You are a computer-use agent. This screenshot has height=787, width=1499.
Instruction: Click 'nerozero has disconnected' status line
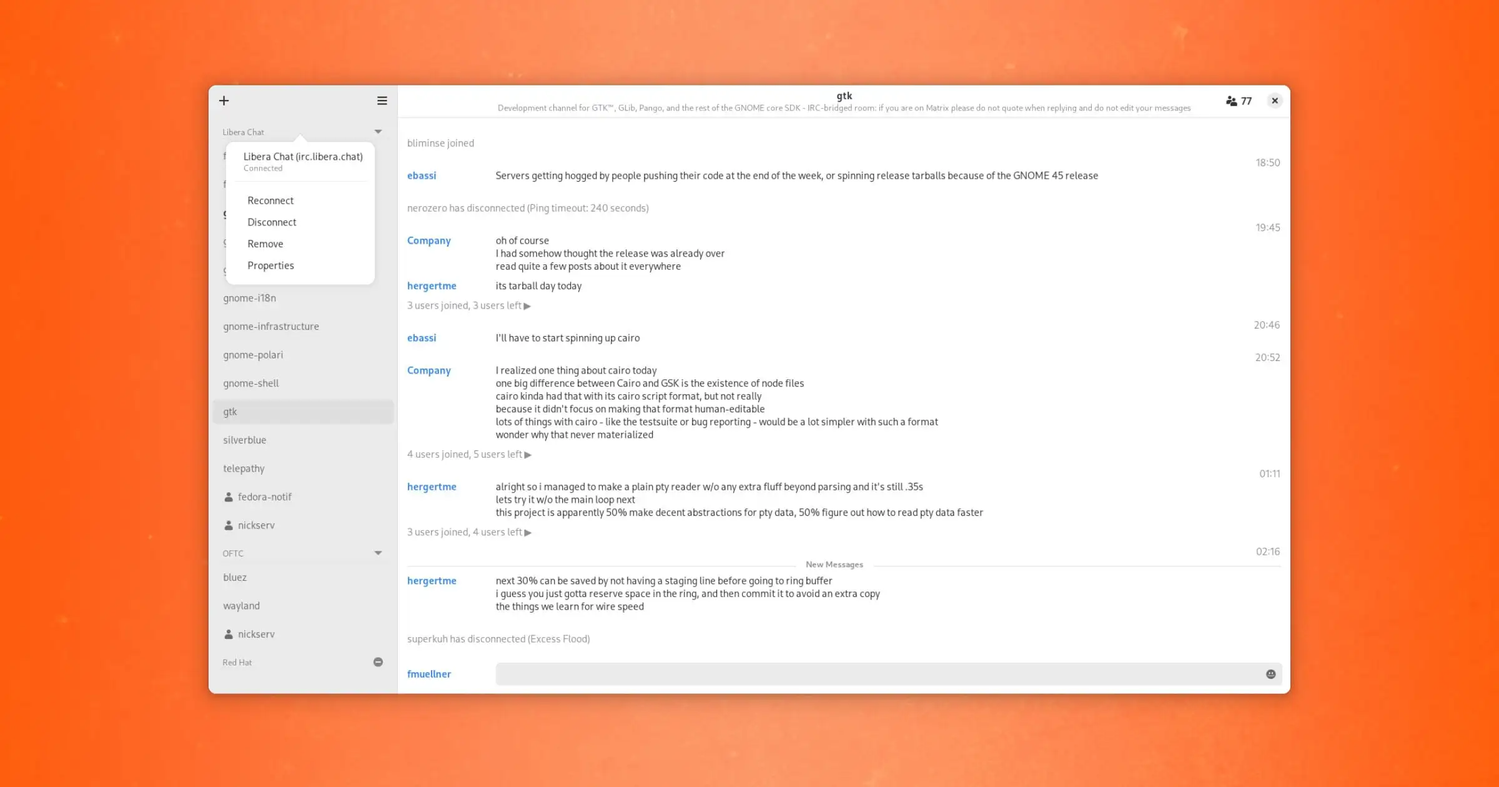(x=528, y=208)
